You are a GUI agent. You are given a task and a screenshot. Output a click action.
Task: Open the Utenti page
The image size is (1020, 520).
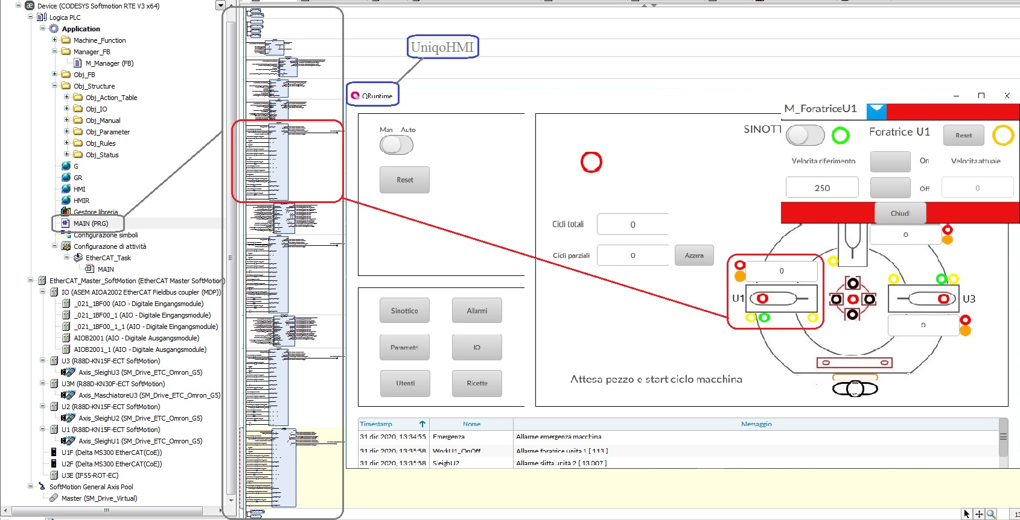click(x=405, y=383)
